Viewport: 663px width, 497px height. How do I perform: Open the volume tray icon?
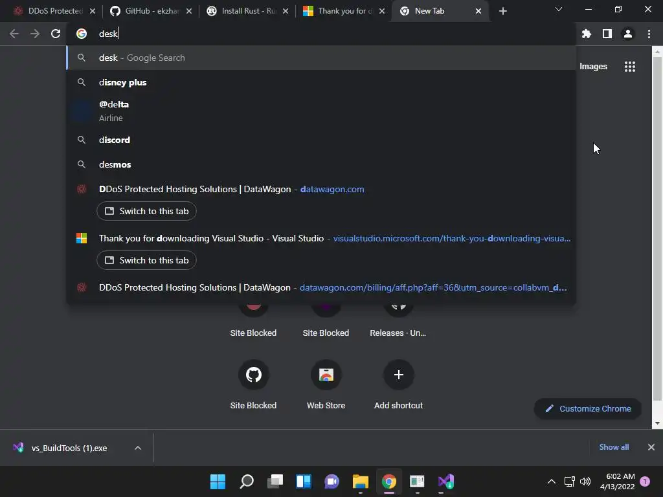tap(585, 481)
